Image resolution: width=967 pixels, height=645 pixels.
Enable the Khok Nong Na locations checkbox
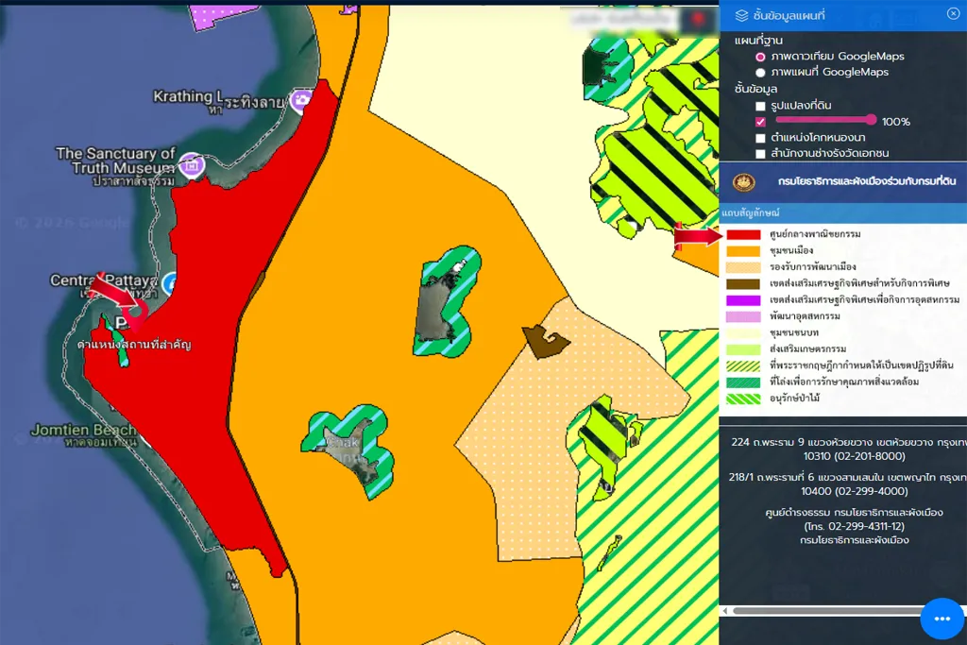[x=760, y=138]
